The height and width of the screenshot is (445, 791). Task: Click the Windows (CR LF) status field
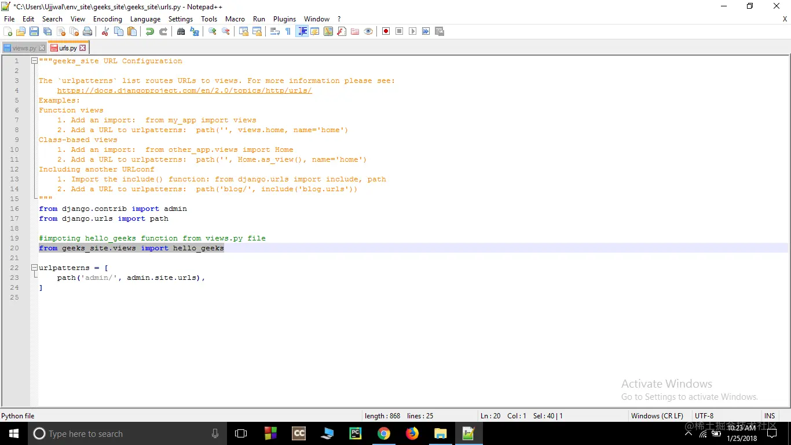tap(657, 416)
